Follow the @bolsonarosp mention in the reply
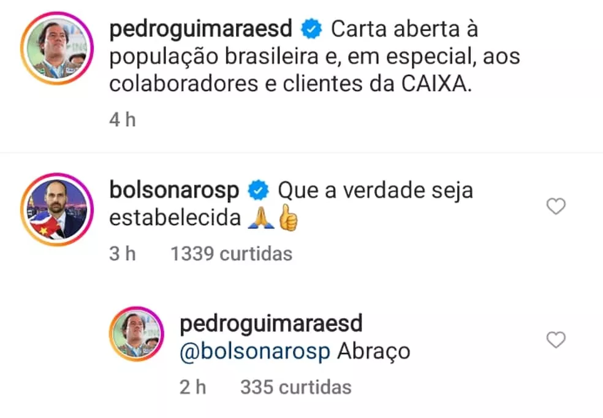The height and width of the screenshot is (418, 603). click(x=254, y=351)
